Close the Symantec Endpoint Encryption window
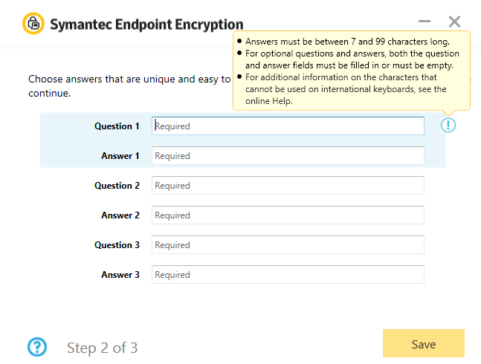The width and height of the screenshot is (481, 364). (x=454, y=22)
